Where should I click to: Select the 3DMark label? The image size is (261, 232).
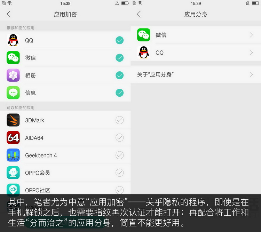coord(34,120)
